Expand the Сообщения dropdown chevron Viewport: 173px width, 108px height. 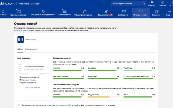pyautogui.click(x=129, y=15)
